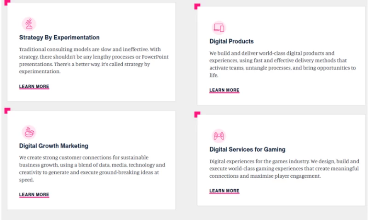Click pink corner marker on Strategy card
The width and height of the screenshot is (368, 220).
click(x=6, y=3)
